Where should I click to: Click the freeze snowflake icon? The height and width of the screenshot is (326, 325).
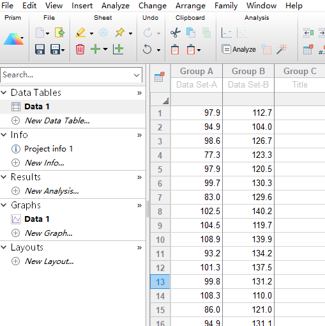tap(103, 33)
